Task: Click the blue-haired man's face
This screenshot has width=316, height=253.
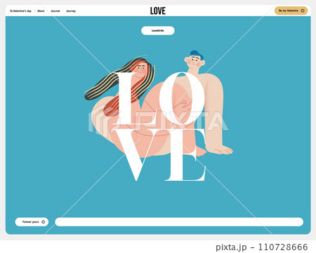Action: (194, 62)
